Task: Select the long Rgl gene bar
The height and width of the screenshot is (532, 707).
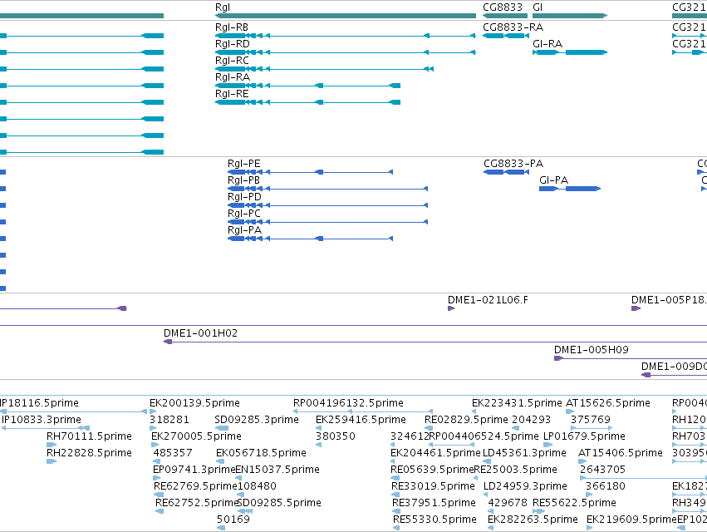Action: pos(346,16)
